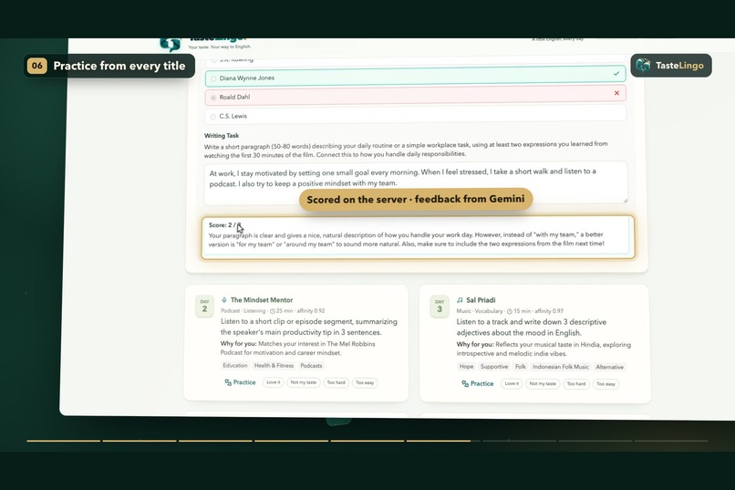This screenshot has height=490, width=735.
Task: Open The Mindset Mentor title
Action: 262,300
